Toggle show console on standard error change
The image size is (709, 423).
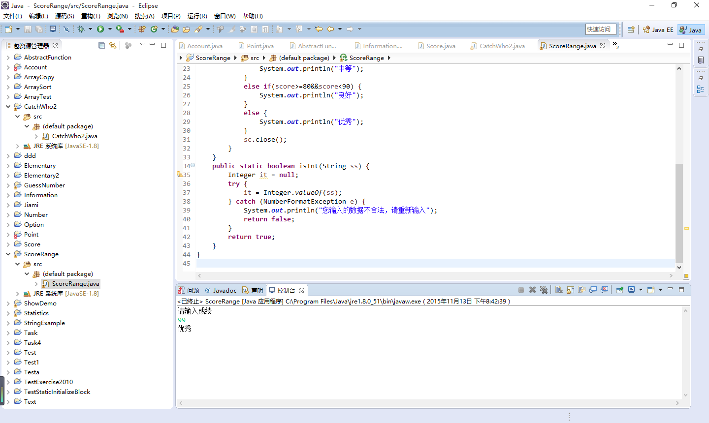605,290
